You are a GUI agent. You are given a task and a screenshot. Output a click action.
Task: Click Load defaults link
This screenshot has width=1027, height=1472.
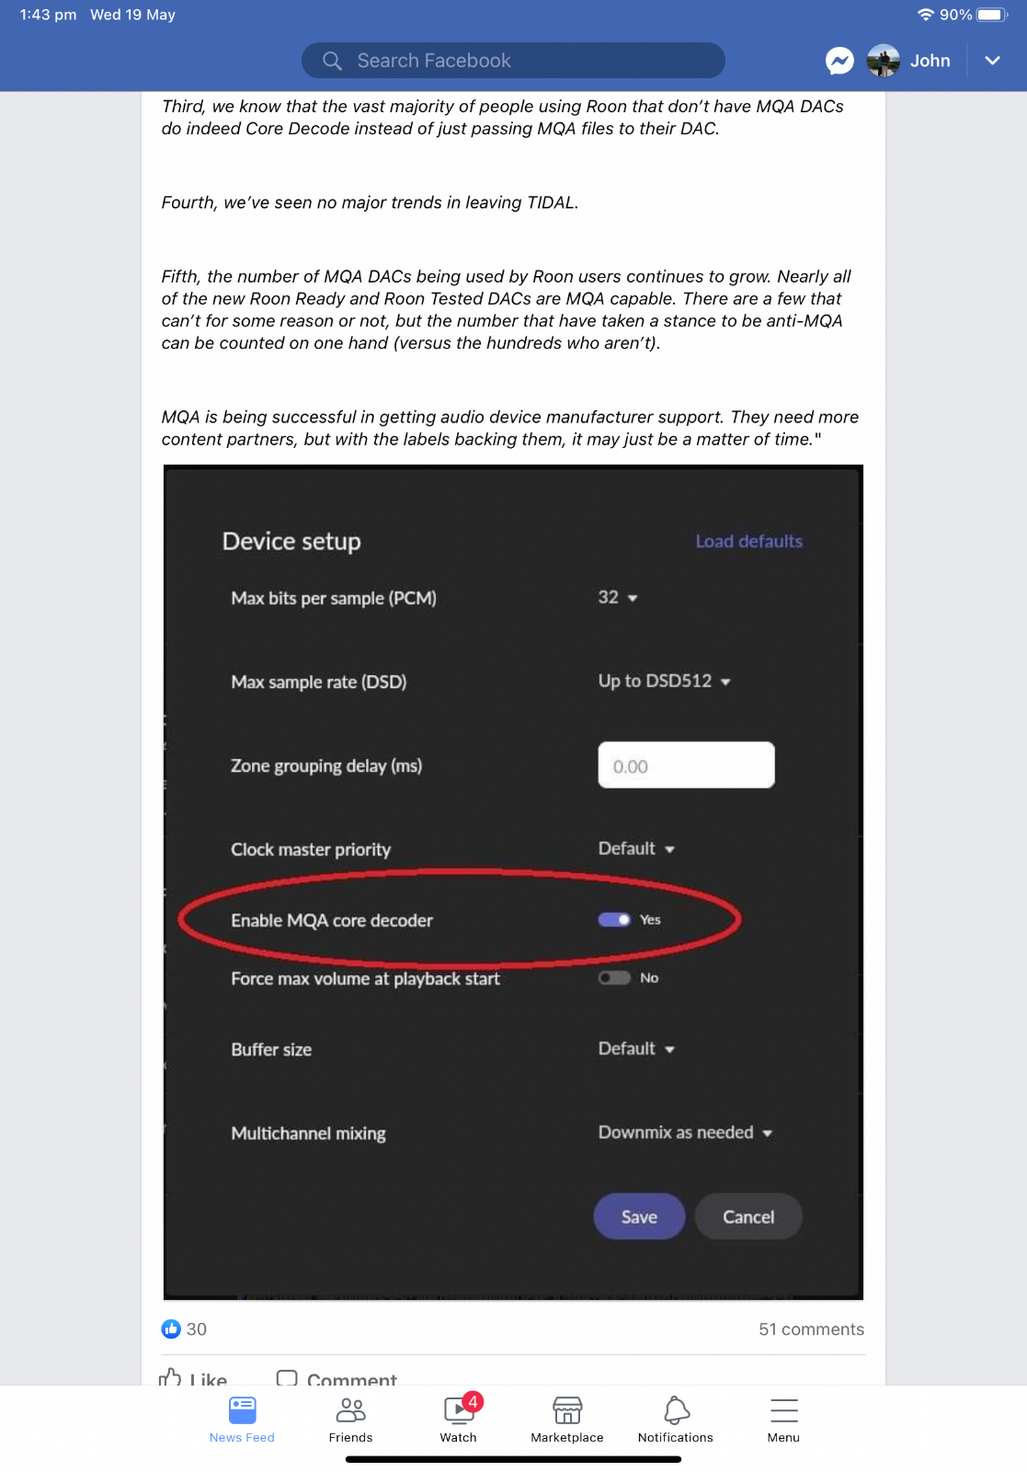[748, 541]
